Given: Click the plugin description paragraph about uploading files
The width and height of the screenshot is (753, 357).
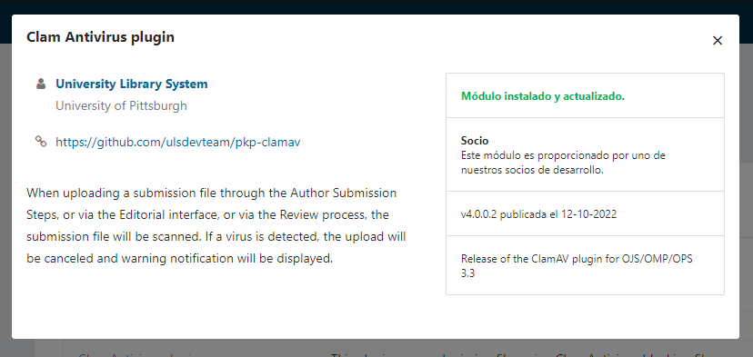Looking at the screenshot, I should coord(216,225).
